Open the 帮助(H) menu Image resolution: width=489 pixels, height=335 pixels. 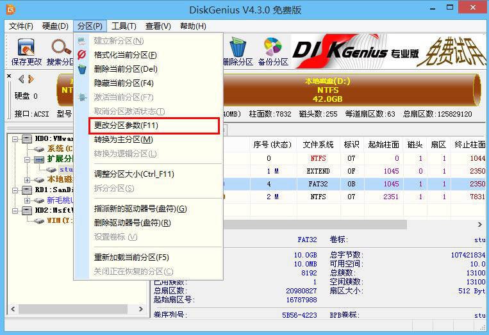click(193, 26)
